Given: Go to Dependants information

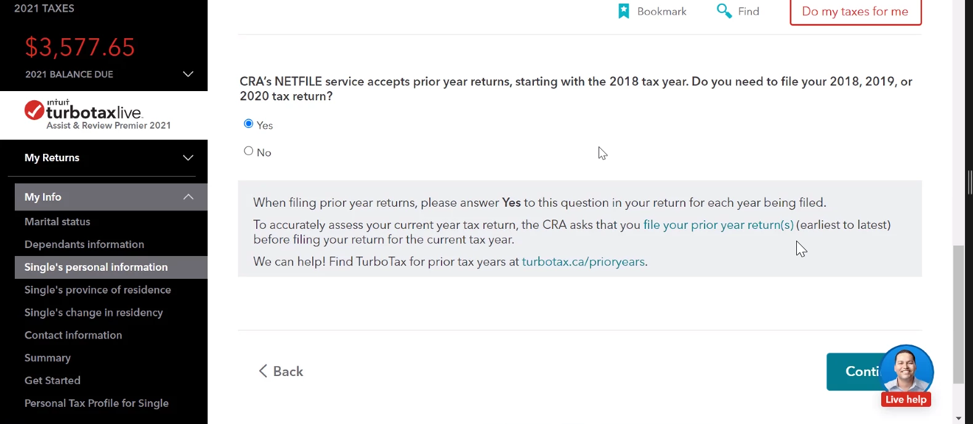Looking at the screenshot, I should coord(84,244).
